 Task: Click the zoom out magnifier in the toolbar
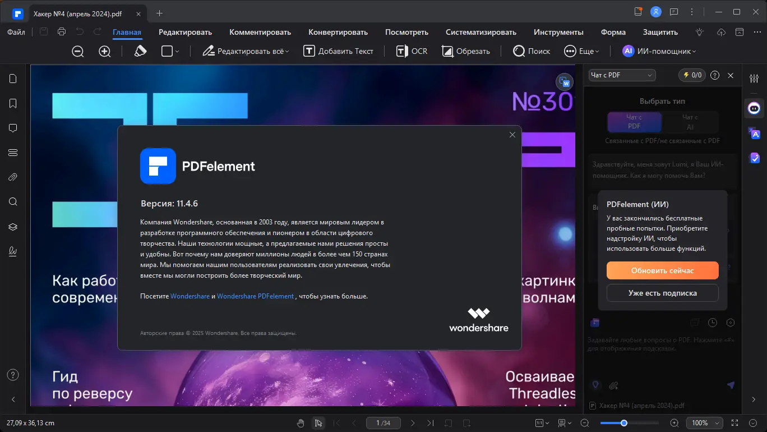(x=78, y=51)
